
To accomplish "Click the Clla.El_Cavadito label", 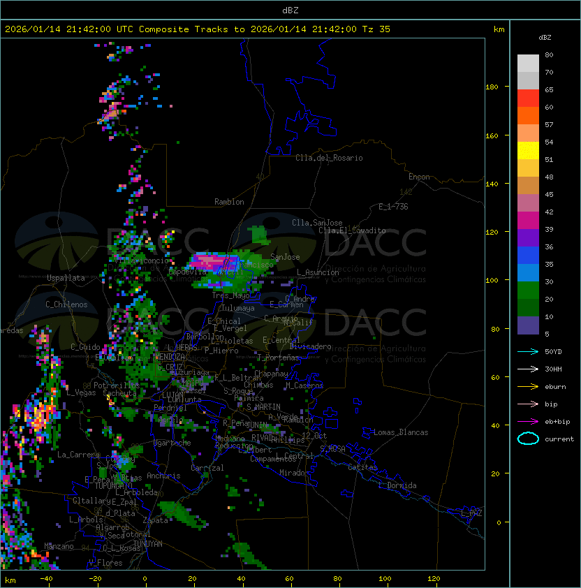I will [x=352, y=230].
